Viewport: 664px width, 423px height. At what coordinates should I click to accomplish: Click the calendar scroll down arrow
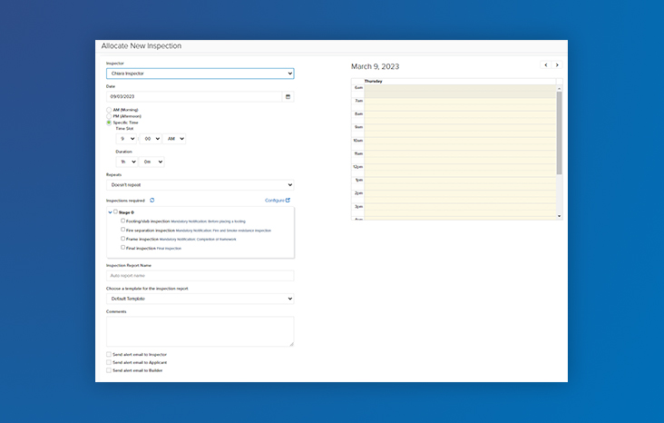tap(559, 216)
